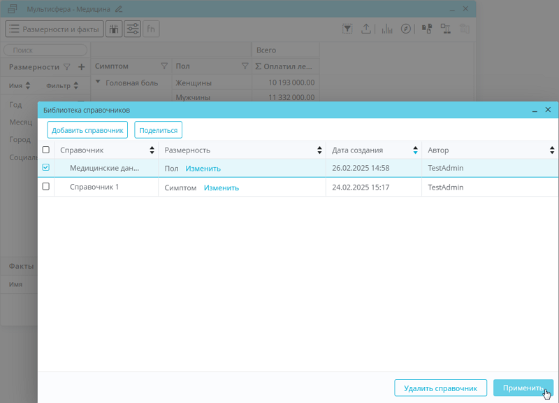This screenshot has height=403, width=559.
Task: Check the Справочник 1 row checkbox
Action: point(46,187)
